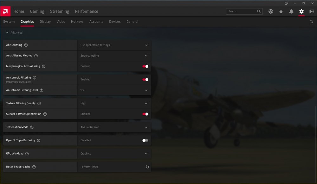Open settings via the gear icon
This screenshot has width=317, height=184.
click(301, 11)
